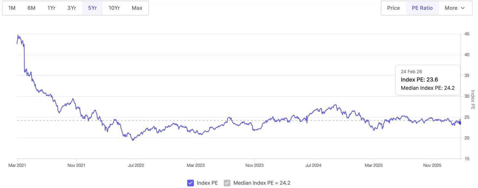Select the 1M time range
Screen dimensions: 478x188
tap(12, 8)
